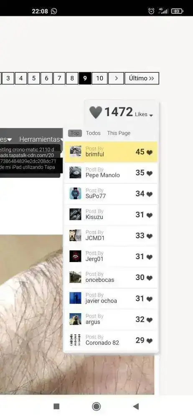
Task: Switch to This Page tab
Action: coord(119,133)
